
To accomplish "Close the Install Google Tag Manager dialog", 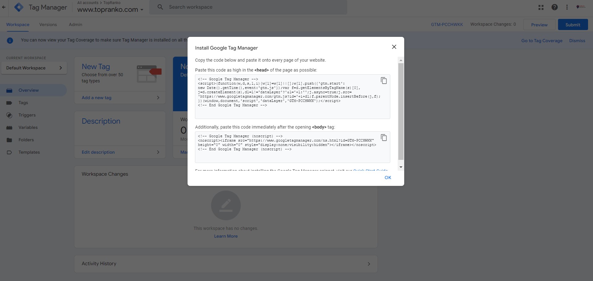I will (x=394, y=47).
